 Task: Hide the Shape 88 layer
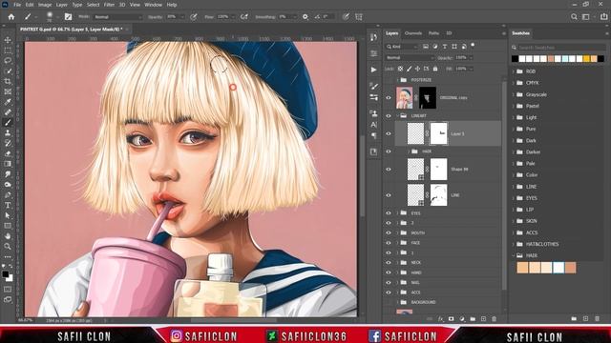pyautogui.click(x=389, y=170)
